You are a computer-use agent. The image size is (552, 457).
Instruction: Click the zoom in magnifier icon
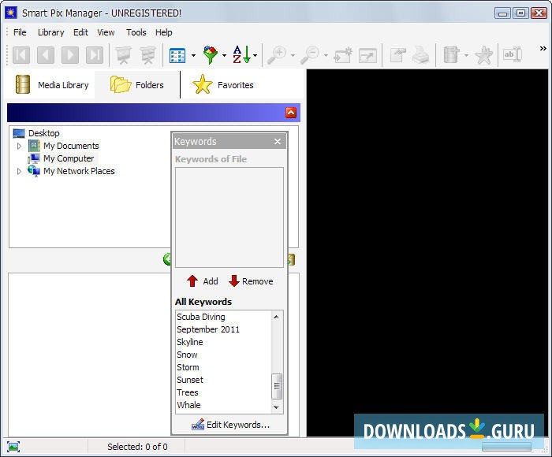[277, 55]
